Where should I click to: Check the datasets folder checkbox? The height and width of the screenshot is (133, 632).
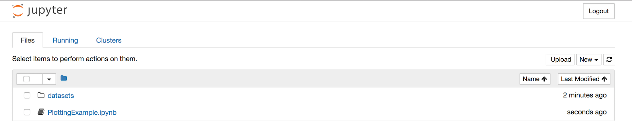click(x=27, y=96)
